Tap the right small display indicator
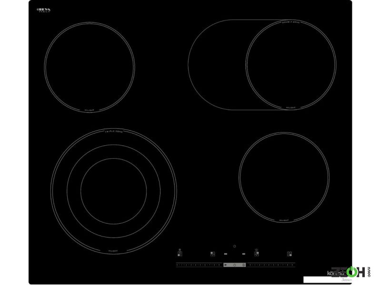Viewport: 381px width, 285px height. 244,254
